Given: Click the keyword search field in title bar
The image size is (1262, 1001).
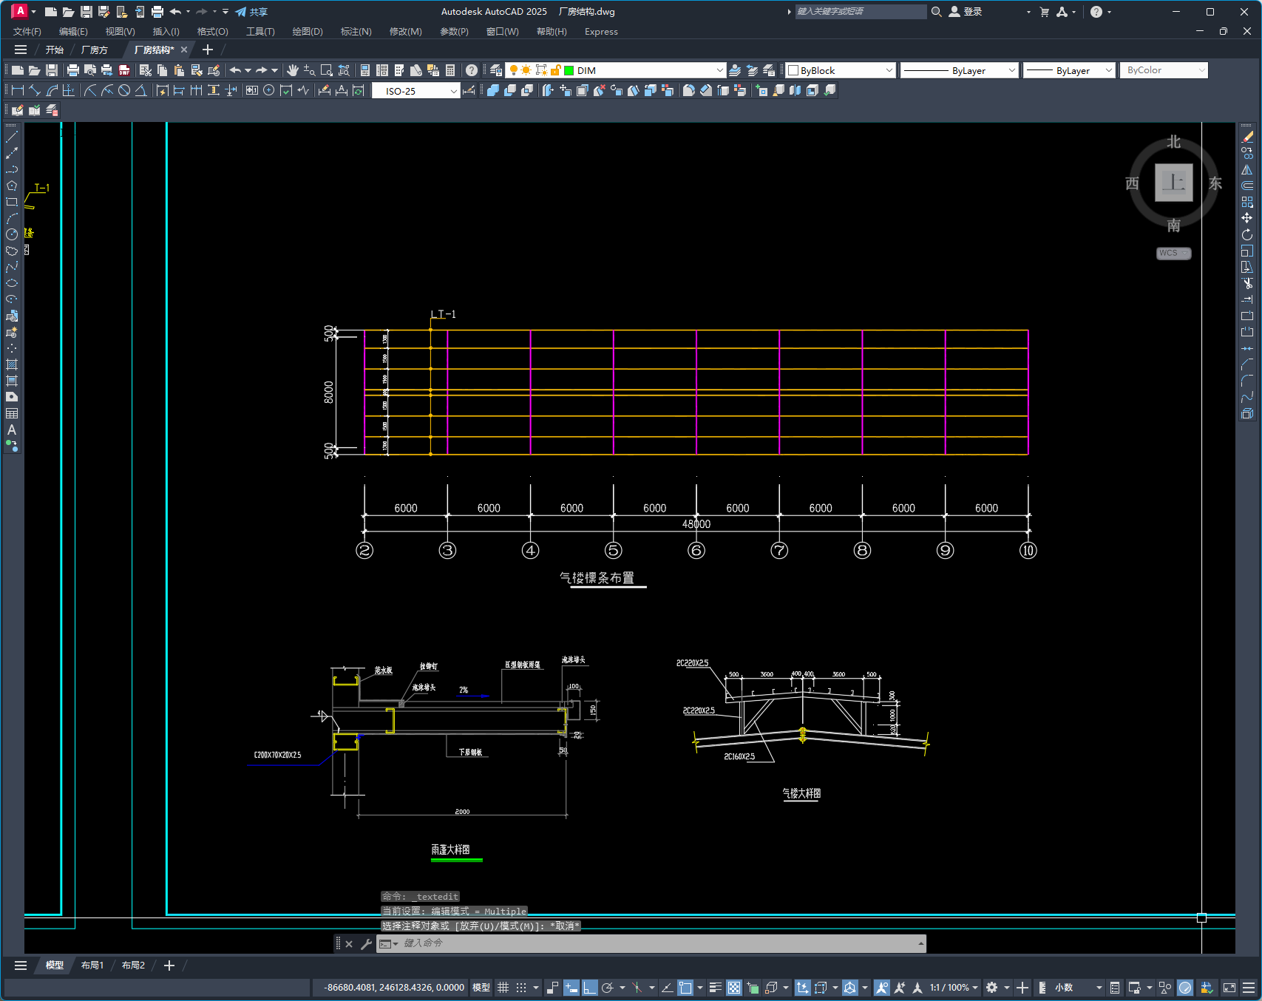Looking at the screenshot, I should pyautogui.click(x=861, y=12).
